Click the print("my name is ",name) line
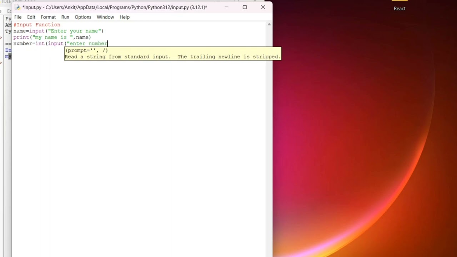This screenshot has height=257, width=457. pyautogui.click(x=52, y=37)
